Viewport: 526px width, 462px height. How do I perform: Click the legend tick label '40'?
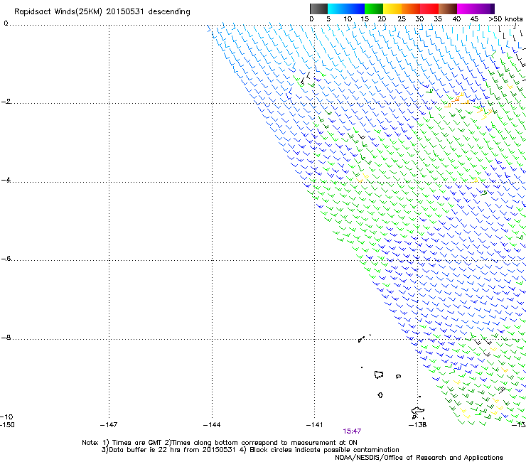point(456,19)
